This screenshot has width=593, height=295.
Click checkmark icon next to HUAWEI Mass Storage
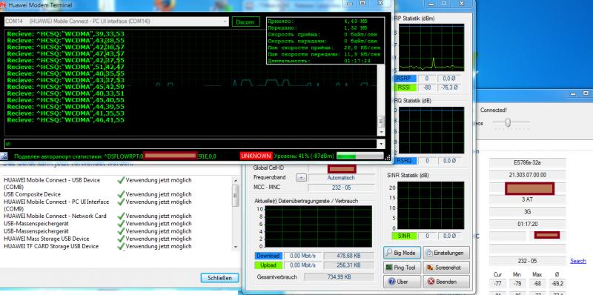coord(121,239)
